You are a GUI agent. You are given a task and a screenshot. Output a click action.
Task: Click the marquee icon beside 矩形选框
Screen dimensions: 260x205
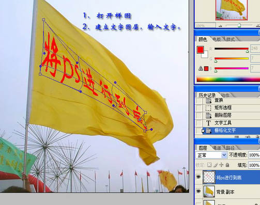click(208, 108)
